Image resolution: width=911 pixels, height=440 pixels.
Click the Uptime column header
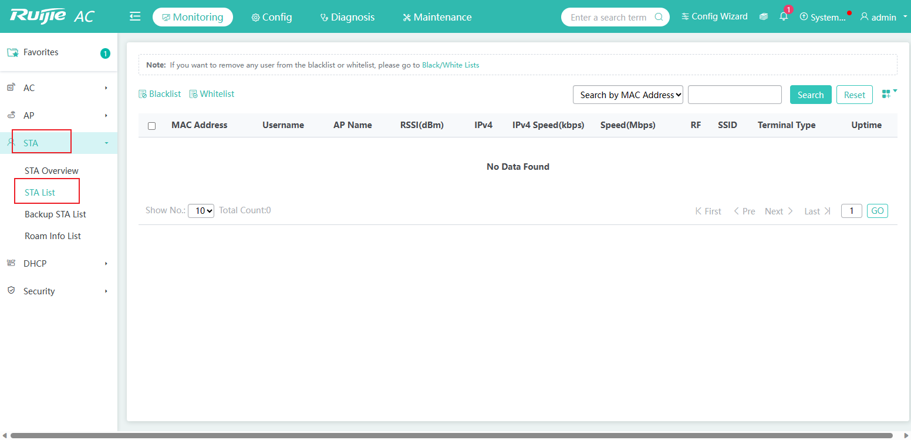pyautogui.click(x=866, y=125)
